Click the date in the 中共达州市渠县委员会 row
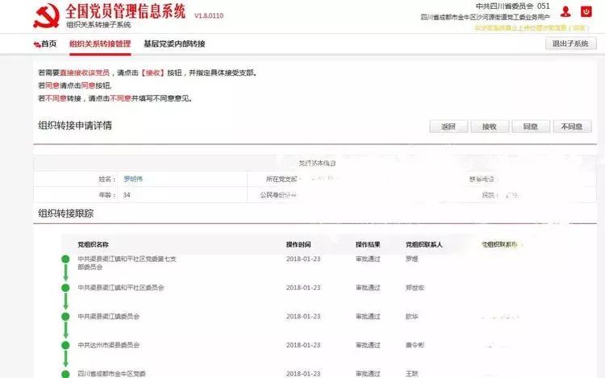605x378 pixels. click(x=303, y=345)
